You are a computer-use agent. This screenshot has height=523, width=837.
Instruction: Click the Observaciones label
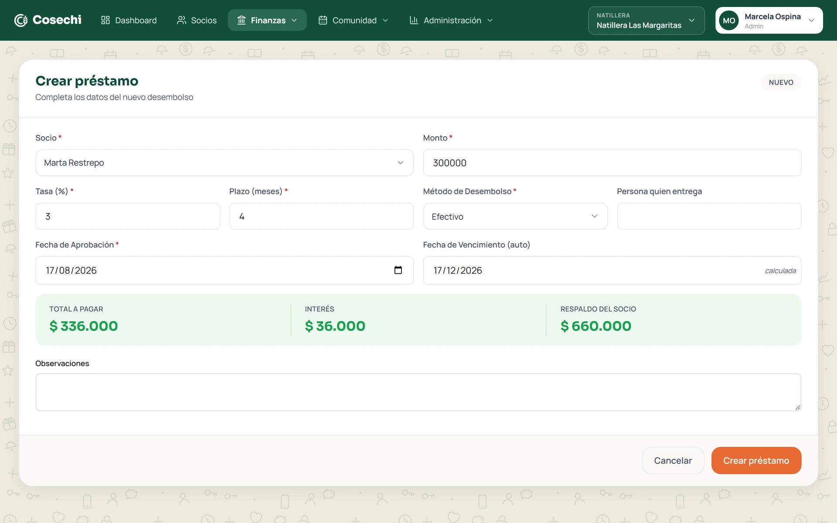coord(62,363)
